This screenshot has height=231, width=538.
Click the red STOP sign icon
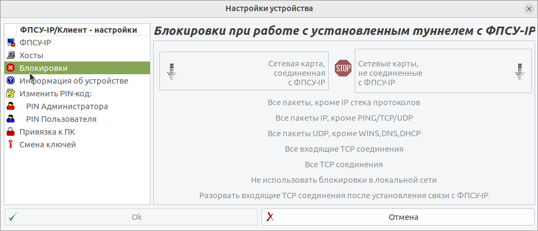click(343, 69)
